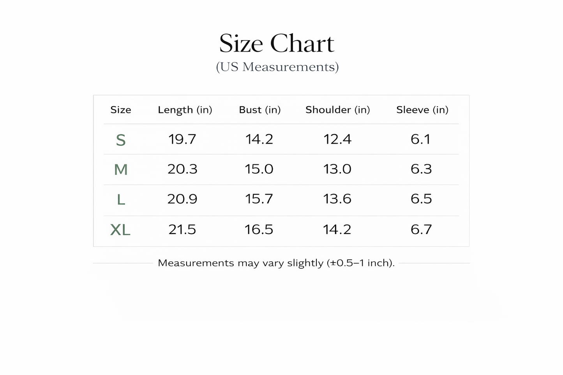Click the US Measurements subtitle

[x=277, y=67]
